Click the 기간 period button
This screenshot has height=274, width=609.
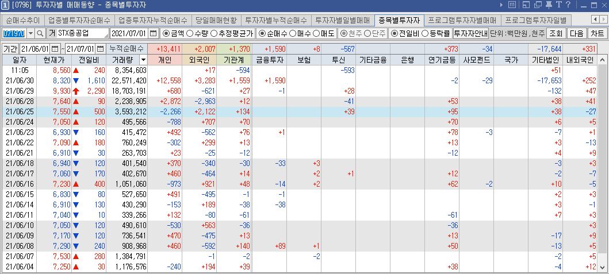tap(10, 49)
